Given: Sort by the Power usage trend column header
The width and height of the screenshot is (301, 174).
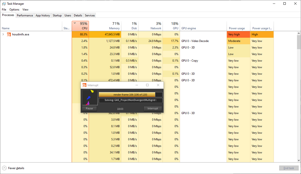Looking at the screenshot, I should click(x=262, y=26).
